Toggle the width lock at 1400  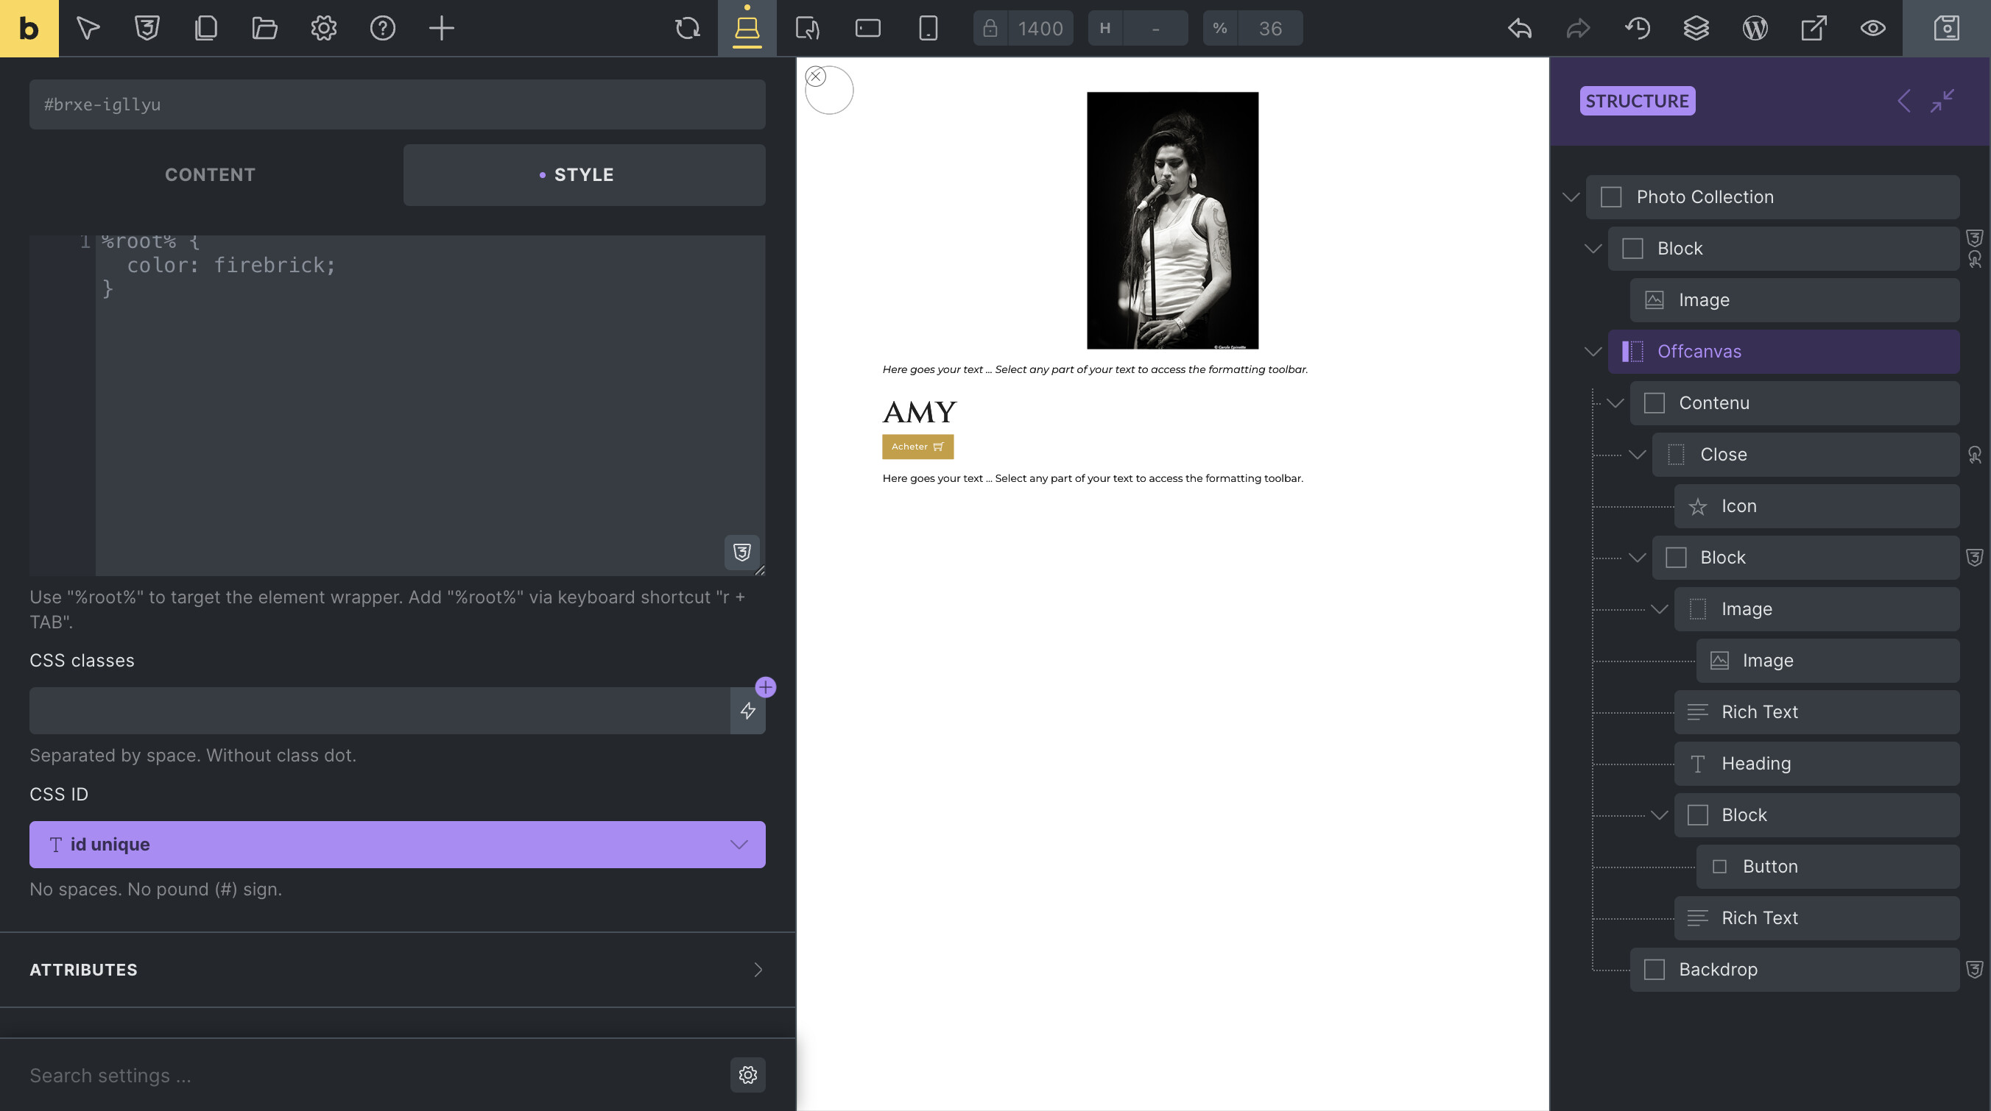pyautogui.click(x=990, y=28)
